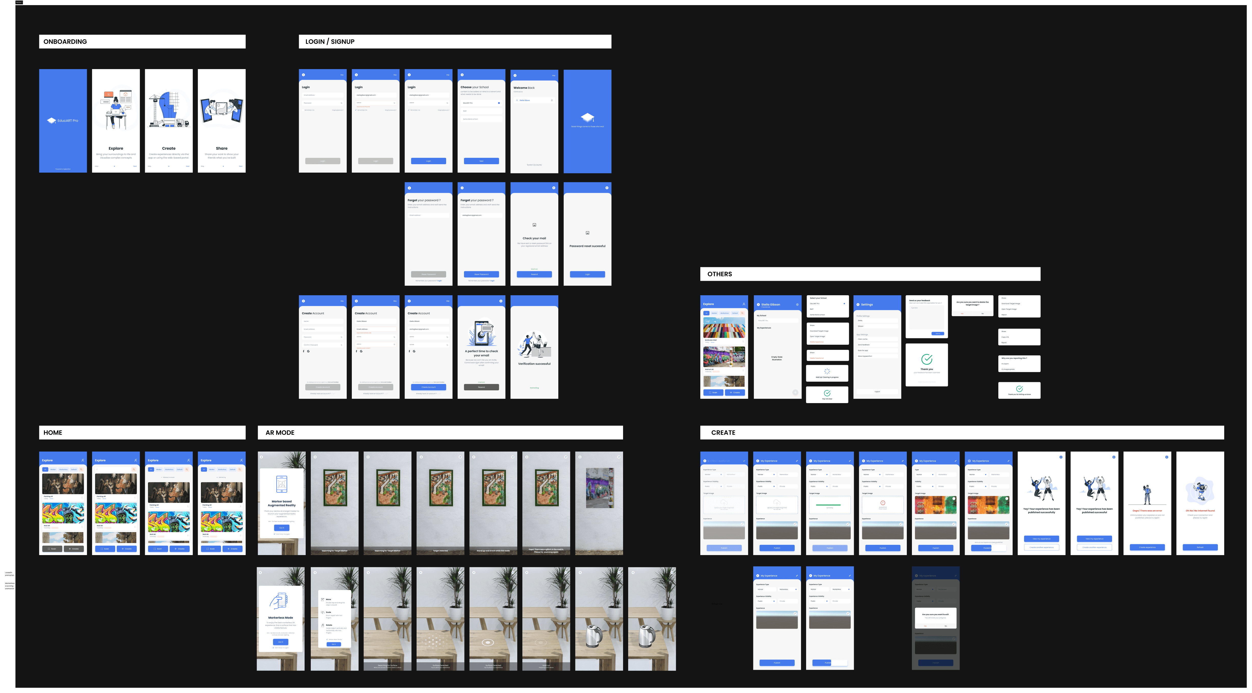This screenshot has width=1252, height=693.
Task: Open three-dot menu on Wall art AR card
Action: tap(744, 370)
